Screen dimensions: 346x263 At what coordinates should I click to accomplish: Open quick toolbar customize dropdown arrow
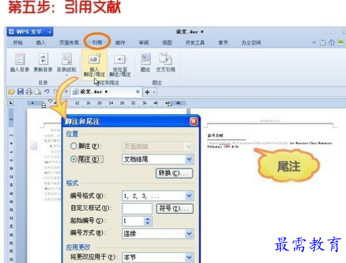[66, 91]
